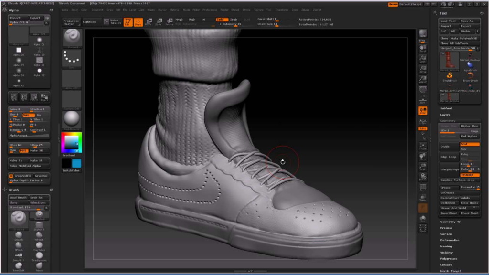This screenshot has height=275, width=489.
Task: Click the Invert alpha icon
Action: 44,97
